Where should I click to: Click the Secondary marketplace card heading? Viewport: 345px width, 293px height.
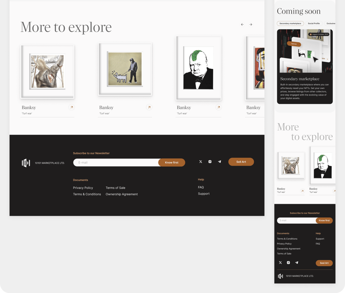pyautogui.click(x=300, y=79)
